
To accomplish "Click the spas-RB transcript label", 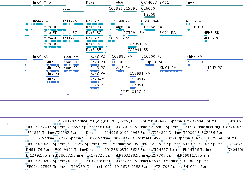I will pyautogui.click(x=69, y=38).
